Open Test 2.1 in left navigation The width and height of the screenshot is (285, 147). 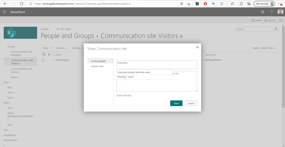[x=11, y=93]
